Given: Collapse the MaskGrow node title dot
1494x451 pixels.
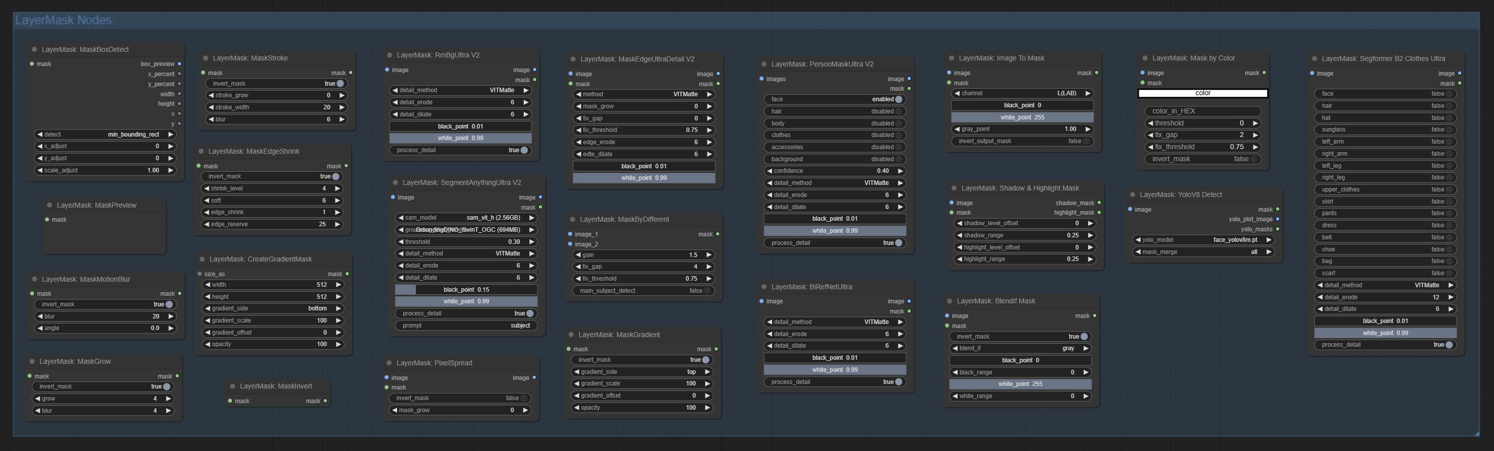Looking at the screenshot, I should (32, 361).
